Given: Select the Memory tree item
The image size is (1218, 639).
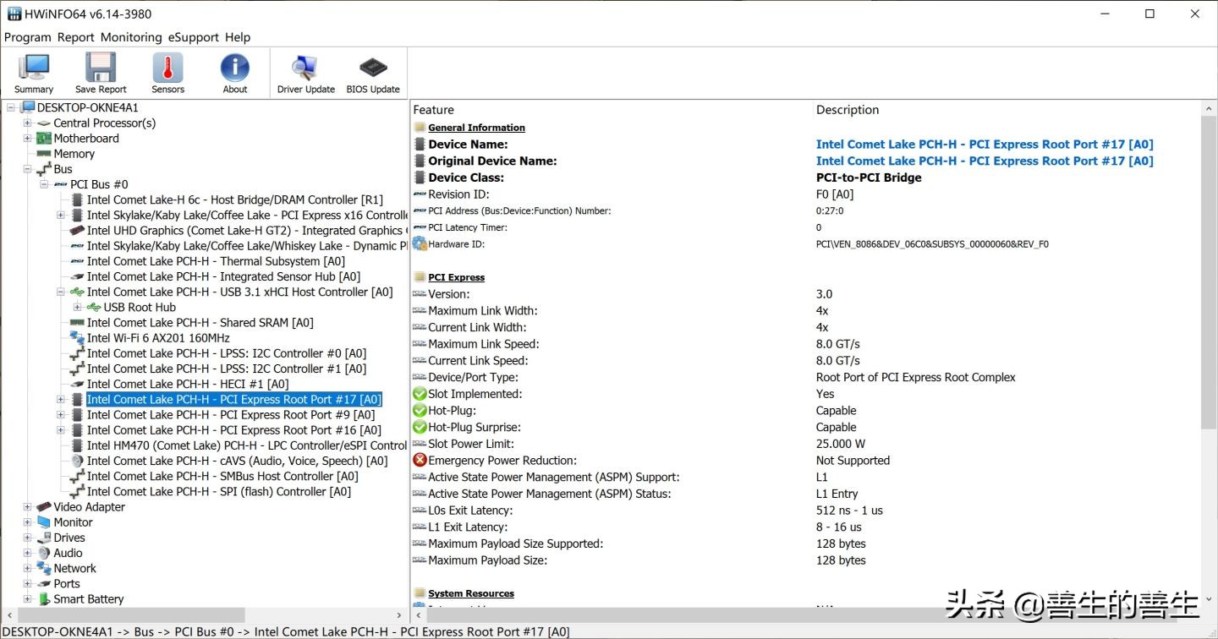Looking at the screenshot, I should click(74, 154).
